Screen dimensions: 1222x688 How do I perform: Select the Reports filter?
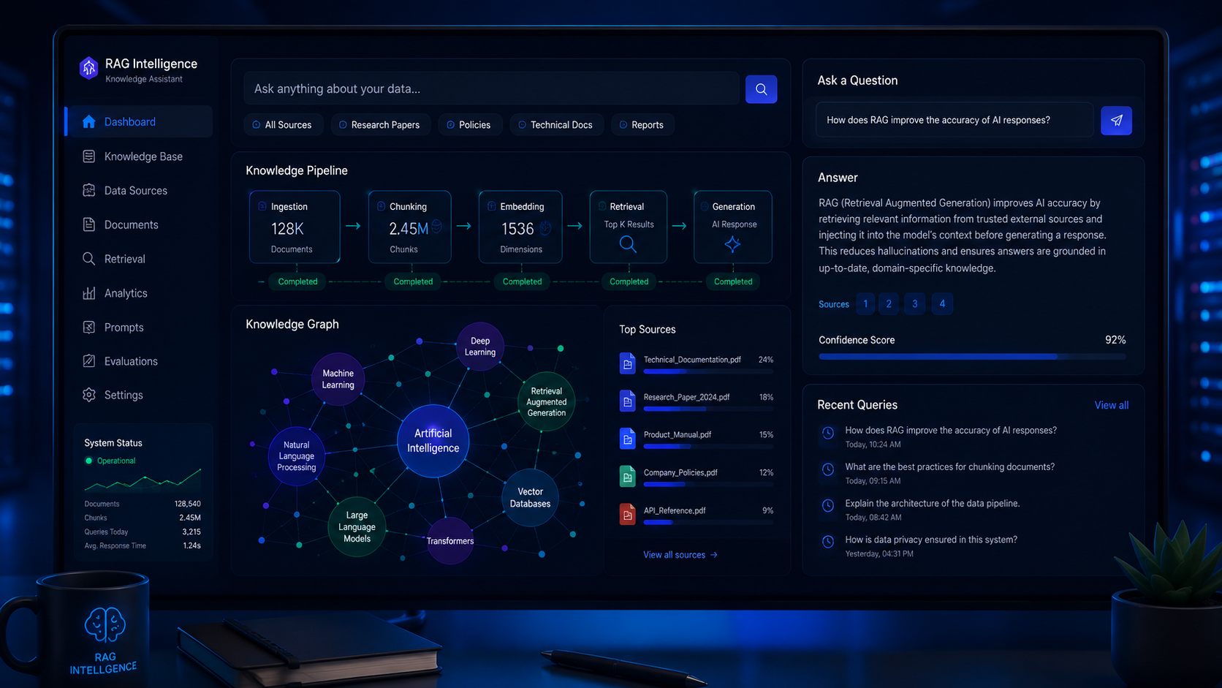tap(642, 125)
